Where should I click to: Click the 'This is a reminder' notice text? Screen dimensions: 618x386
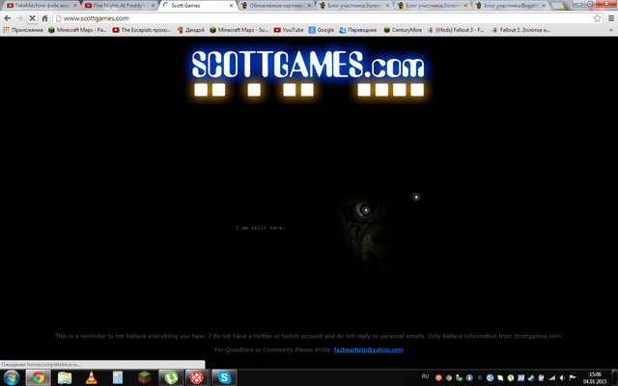tap(309, 336)
